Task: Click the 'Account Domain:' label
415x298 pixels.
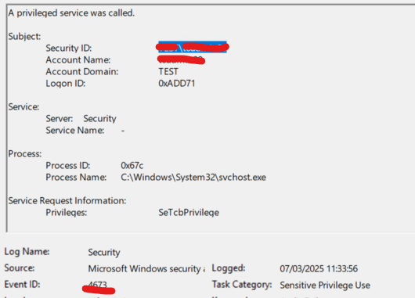Action: (x=82, y=72)
